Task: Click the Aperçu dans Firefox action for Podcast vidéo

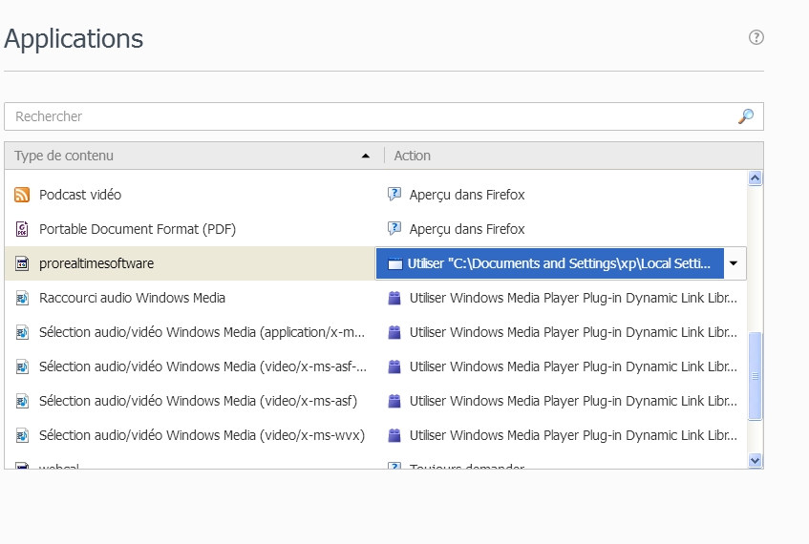Action: point(467,195)
